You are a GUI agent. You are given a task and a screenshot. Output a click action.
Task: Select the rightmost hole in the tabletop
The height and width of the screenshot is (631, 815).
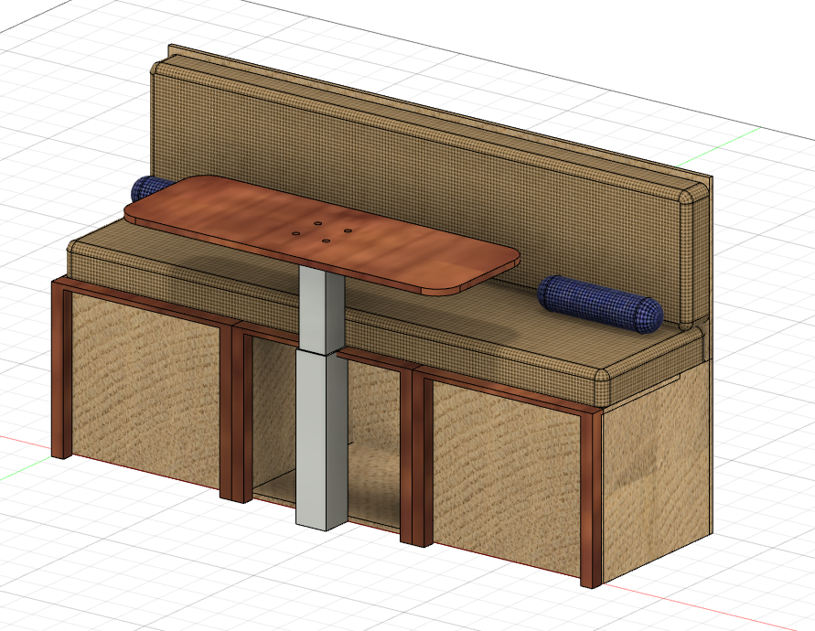[x=348, y=230]
